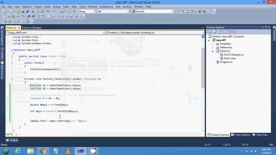This screenshot has width=276, height=155.
Task: Toggle Show All Files in Solution Explorer
Action: (215, 32)
